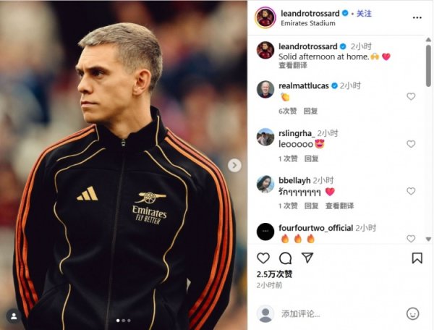Like fourfourtwo_official's fire comment
Screen dimensions: 434x330
pos(411,239)
